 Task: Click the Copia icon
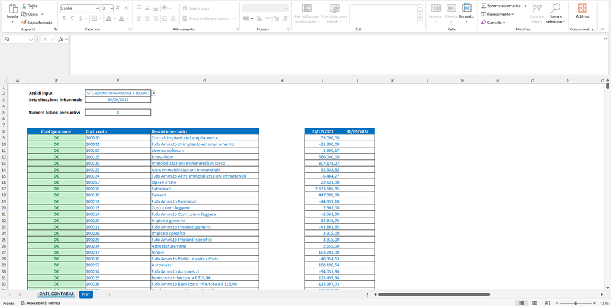(x=24, y=14)
